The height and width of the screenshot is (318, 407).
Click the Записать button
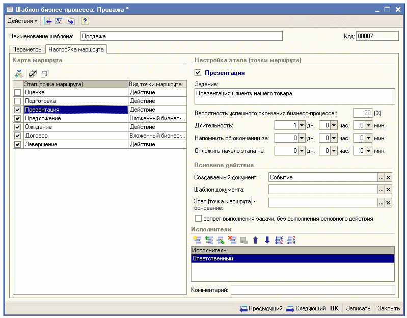click(358, 308)
